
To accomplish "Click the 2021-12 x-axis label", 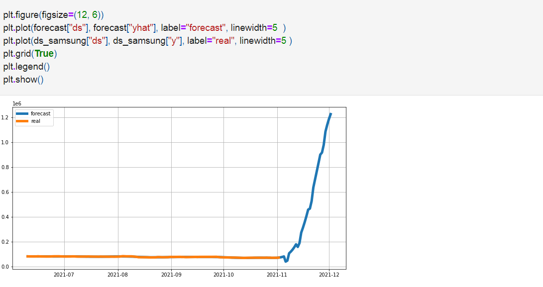I will (329, 275).
